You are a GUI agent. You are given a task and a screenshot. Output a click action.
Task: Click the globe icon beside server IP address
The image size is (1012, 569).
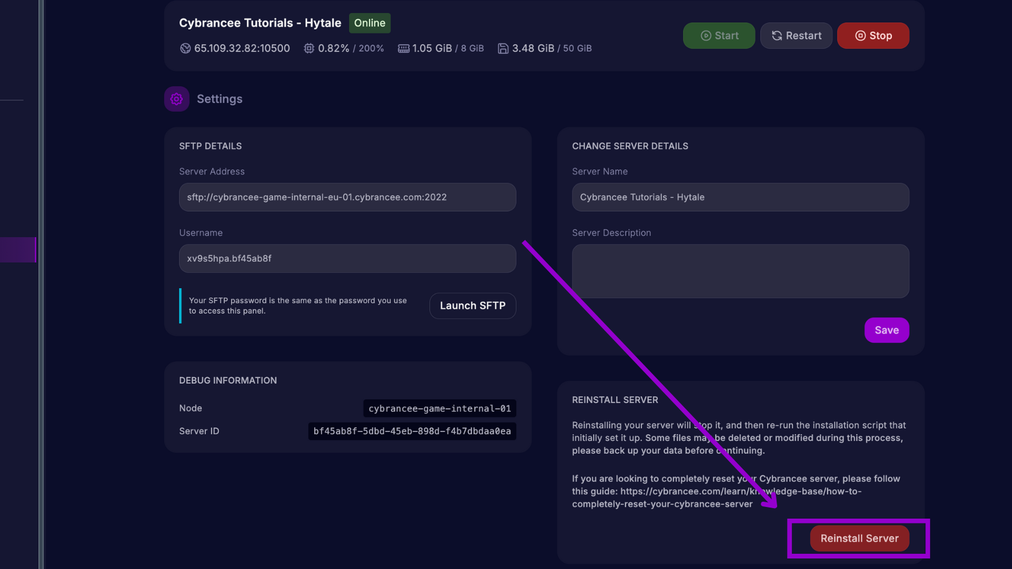pyautogui.click(x=185, y=49)
